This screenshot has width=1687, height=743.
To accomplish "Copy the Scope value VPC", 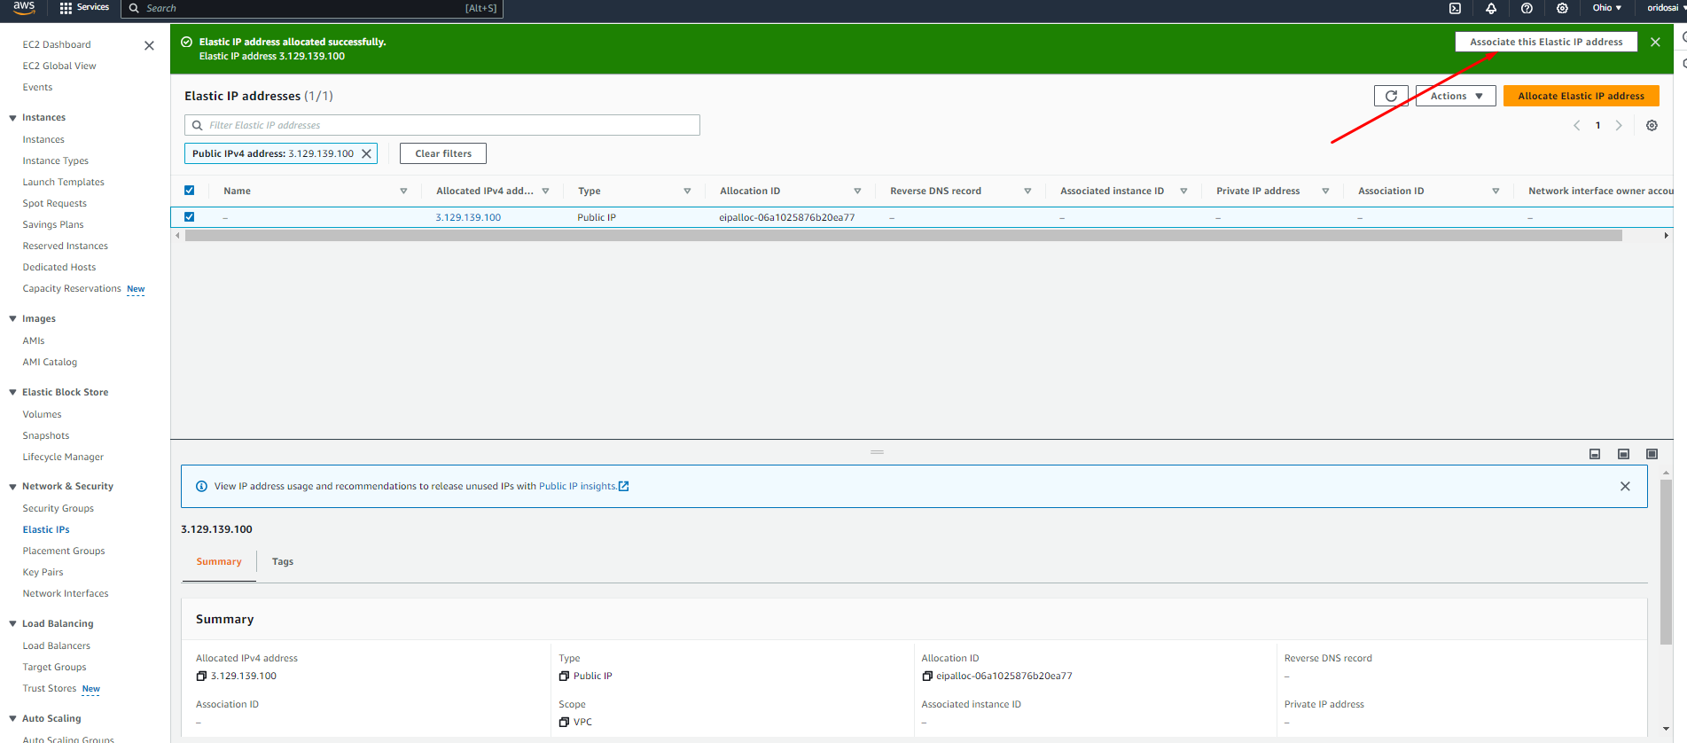I will (x=564, y=722).
